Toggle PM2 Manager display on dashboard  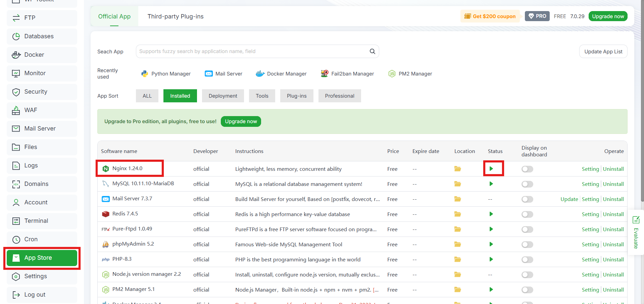tap(527, 290)
